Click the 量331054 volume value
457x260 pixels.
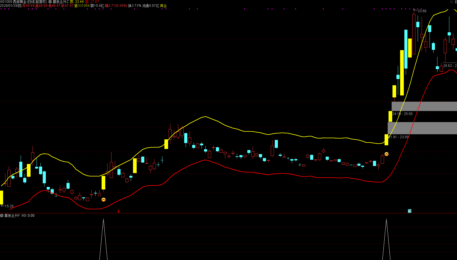click(82, 6)
